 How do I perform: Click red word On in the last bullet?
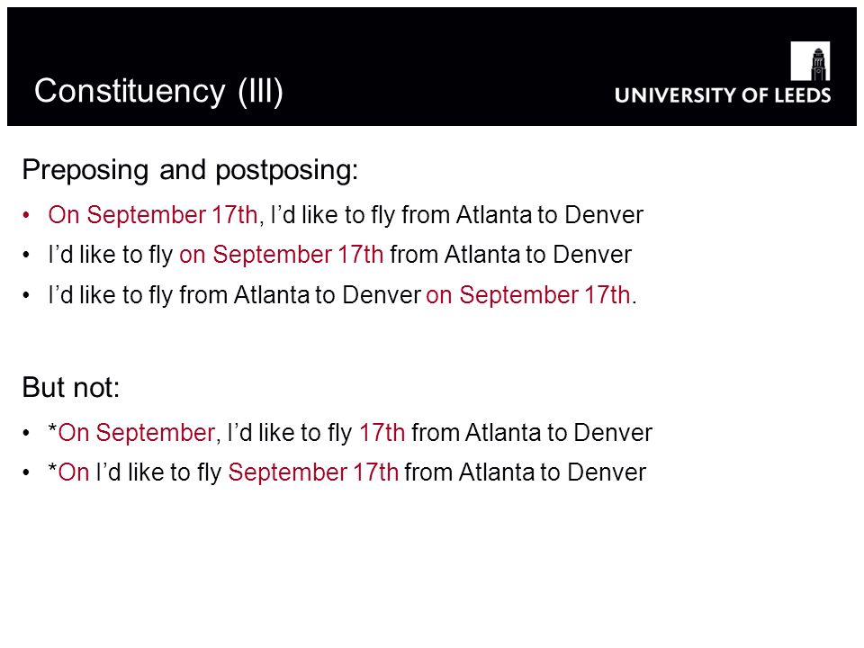74,472
